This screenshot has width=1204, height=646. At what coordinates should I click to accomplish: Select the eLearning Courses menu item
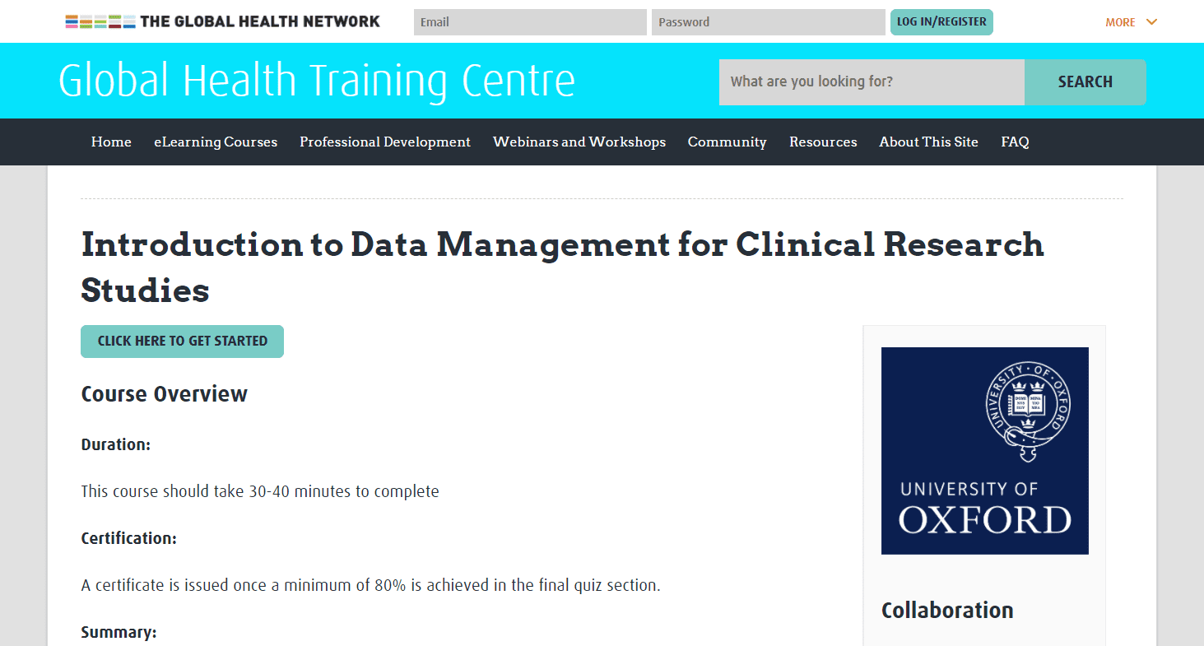point(216,142)
